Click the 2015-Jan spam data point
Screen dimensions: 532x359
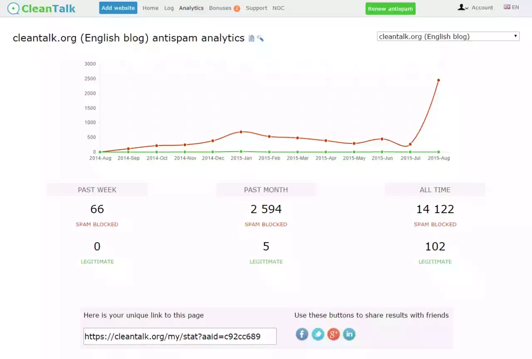(241, 132)
